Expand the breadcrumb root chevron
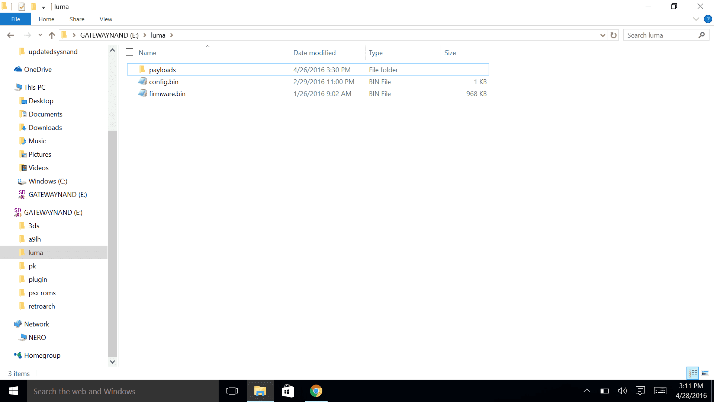This screenshot has height=402, width=714. [x=74, y=35]
